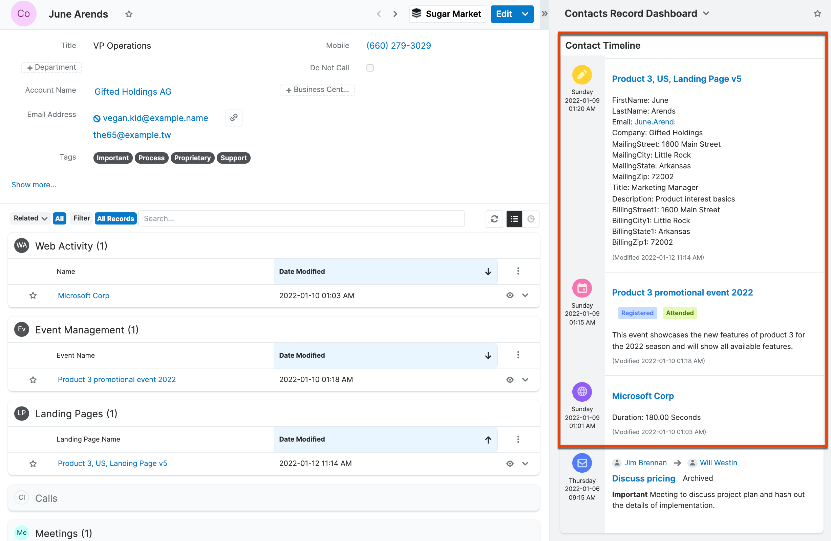The width and height of the screenshot is (831, 541).
Task: Collapse dashboard with the double-chevron icon
Action: click(544, 14)
